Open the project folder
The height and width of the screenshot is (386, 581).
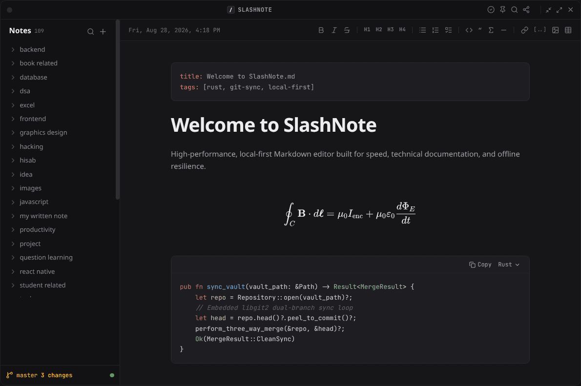pyautogui.click(x=30, y=244)
